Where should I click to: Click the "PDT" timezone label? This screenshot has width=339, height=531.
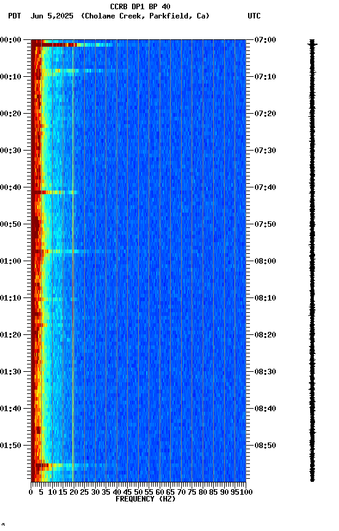[15, 16]
